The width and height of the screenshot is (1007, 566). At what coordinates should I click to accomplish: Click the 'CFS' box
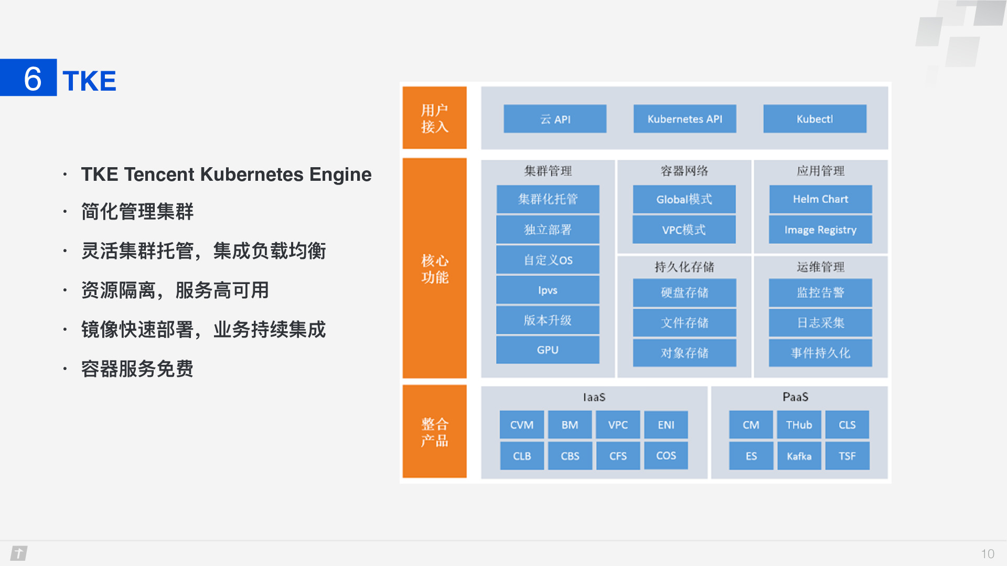pos(618,456)
